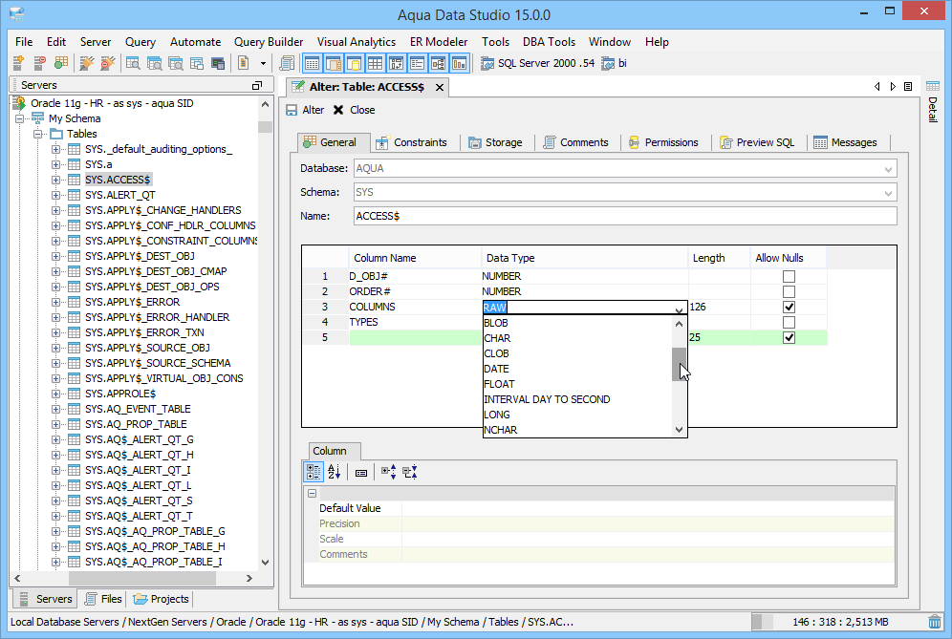Go to next tab arrow
This screenshot has height=639, width=952.
(893, 87)
